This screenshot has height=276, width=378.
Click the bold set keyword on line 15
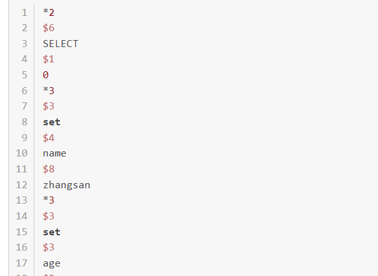coord(52,232)
